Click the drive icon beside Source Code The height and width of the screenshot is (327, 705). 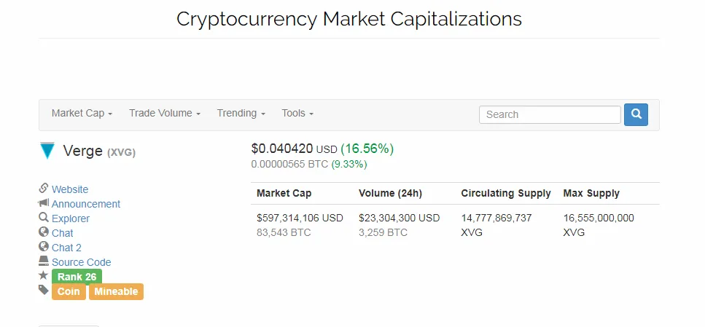[44, 261]
